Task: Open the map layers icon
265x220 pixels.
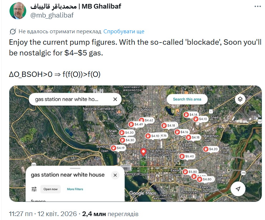Action: tap(241, 99)
